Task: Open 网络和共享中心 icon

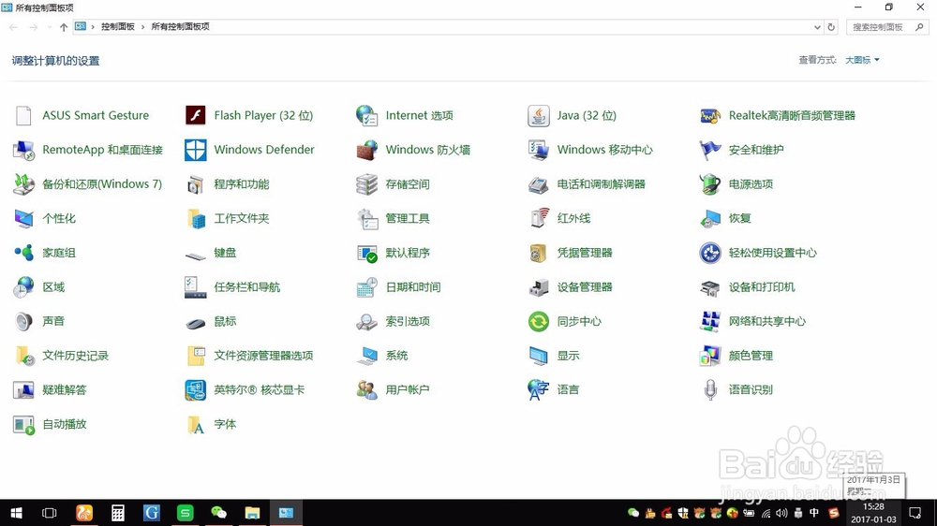Action: pos(710,321)
